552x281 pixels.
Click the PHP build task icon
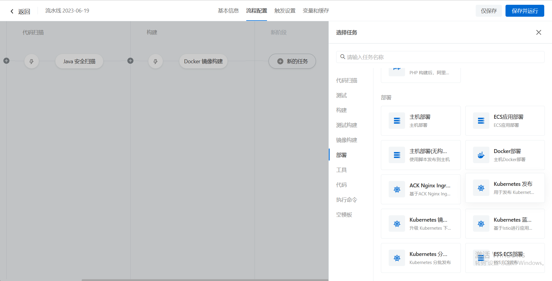397,71
